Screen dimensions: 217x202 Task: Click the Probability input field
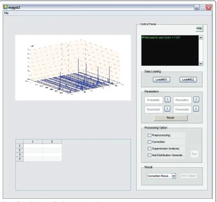154,100
